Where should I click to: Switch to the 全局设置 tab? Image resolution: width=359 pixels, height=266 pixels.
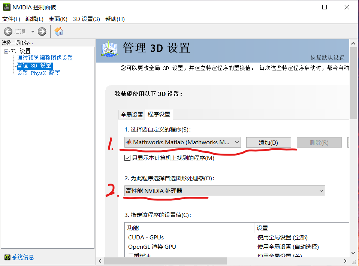[x=132, y=115]
